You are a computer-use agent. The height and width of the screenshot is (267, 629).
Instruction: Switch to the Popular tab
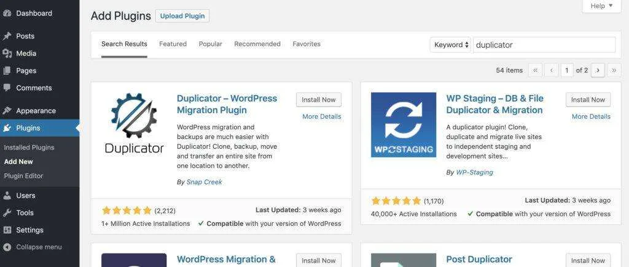tap(211, 44)
